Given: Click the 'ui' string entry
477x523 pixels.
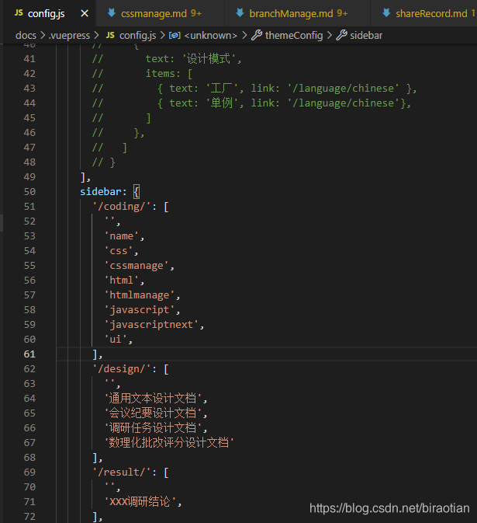Looking at the screenshot, I should click(x=116, y=340).
